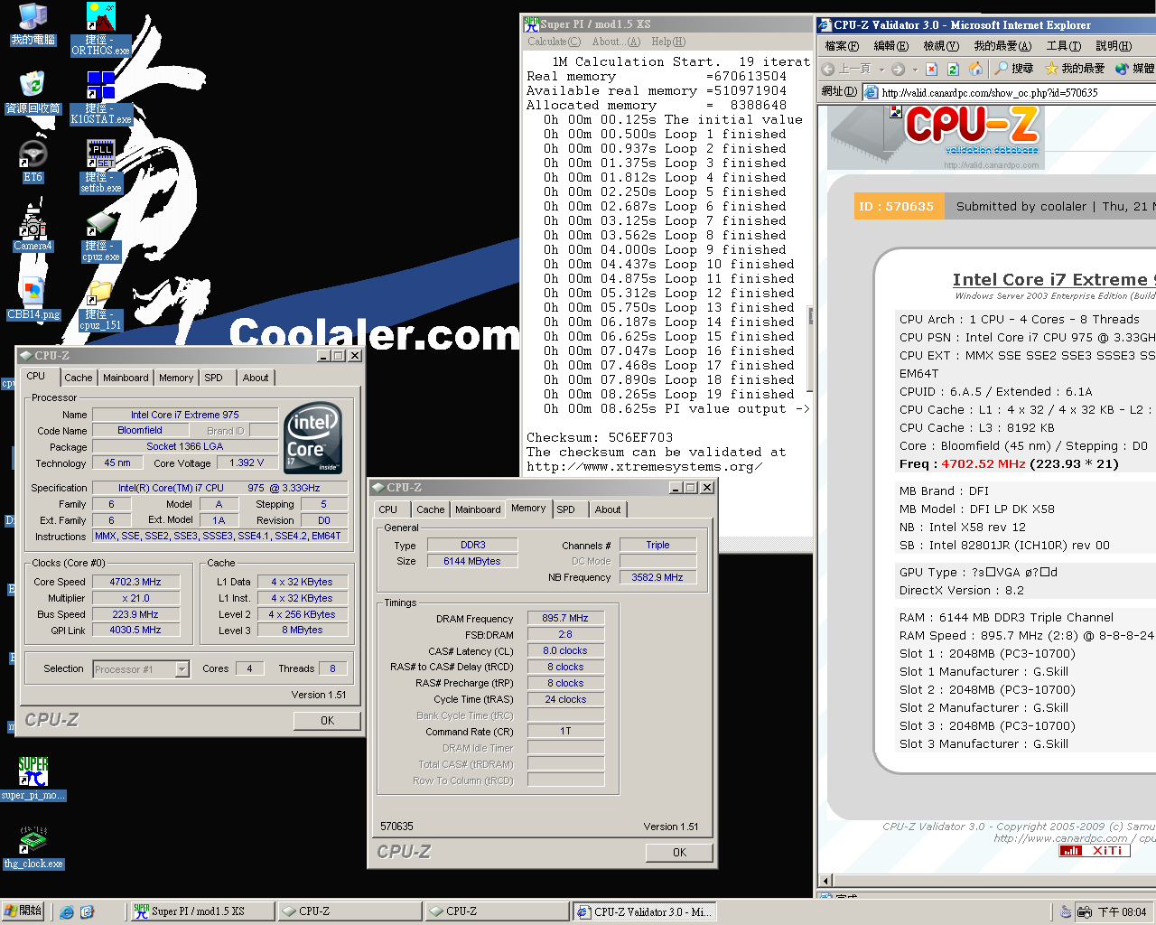Open the cpuz_151 folder shortcut
This screenshot has height=925, width=1156.
click(x=101, y=305)
